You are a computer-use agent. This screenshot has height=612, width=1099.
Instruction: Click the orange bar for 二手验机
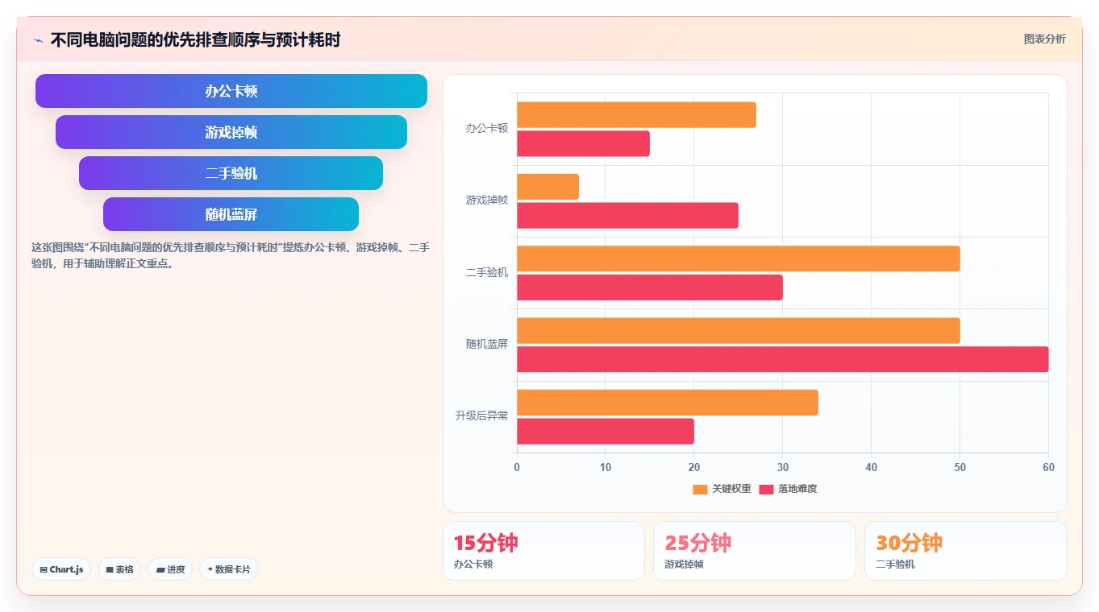coord(738,258)
